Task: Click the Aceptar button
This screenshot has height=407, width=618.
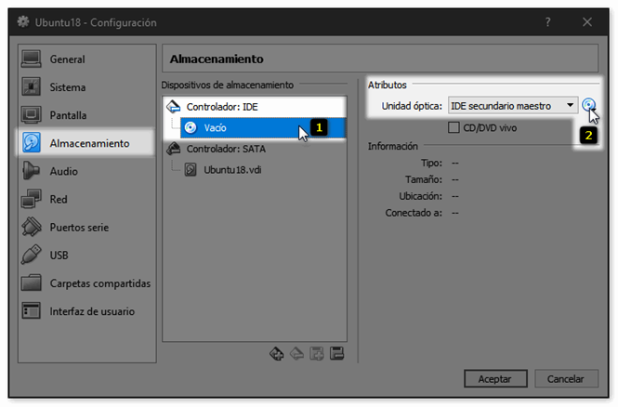Action: coord(495,378)
